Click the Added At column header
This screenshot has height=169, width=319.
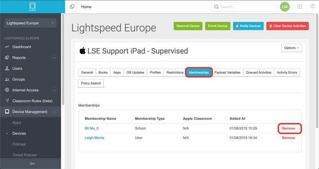(x=237, y=119)
